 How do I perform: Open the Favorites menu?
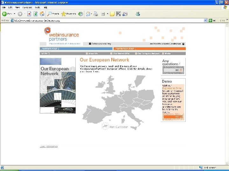(x=27, y=7)
